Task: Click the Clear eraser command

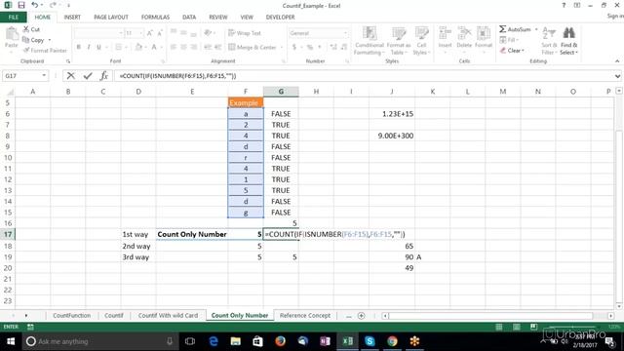Action: pos(512,51)
